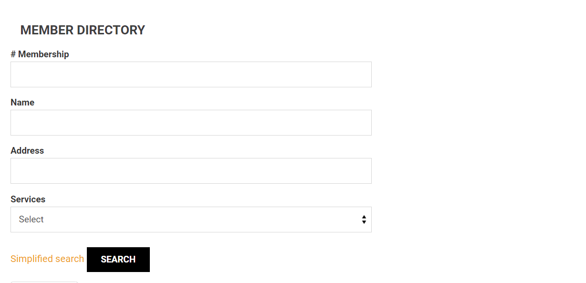Image resolution: width=586 pixels, height=283 pixels.
Task: Click the 'Select' placeholder text in Services
Action: click(31, 220)
